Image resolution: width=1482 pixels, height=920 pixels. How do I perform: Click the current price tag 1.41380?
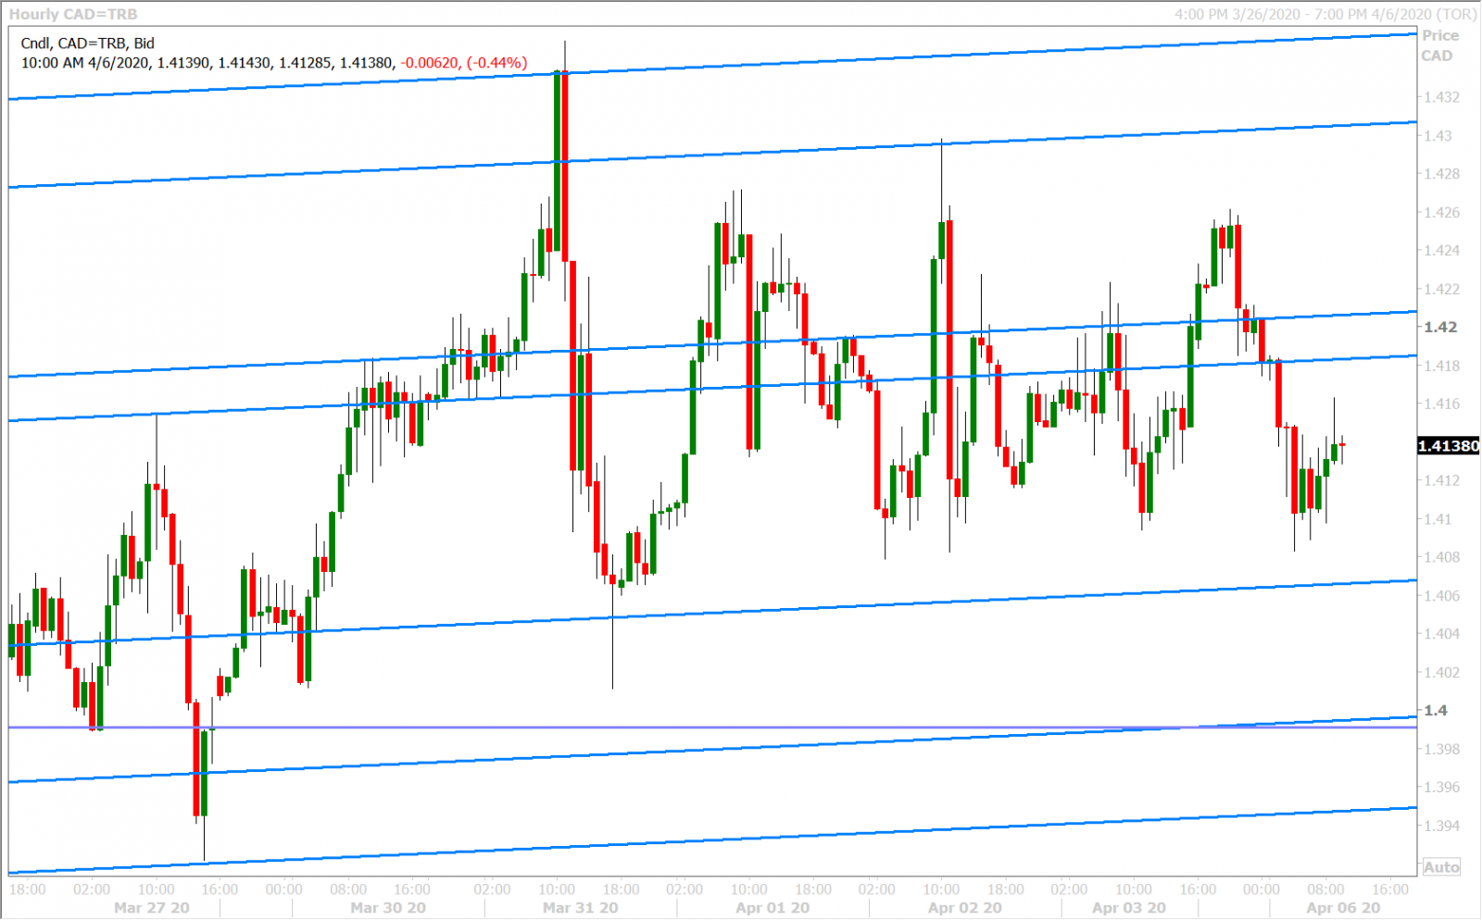click(x=1449, y=446)
